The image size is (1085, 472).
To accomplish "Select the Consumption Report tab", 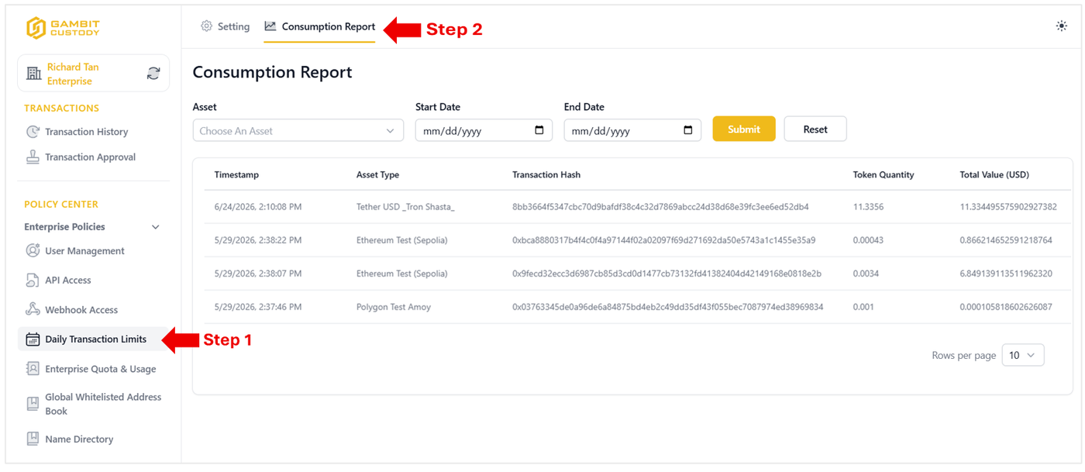I will 319,26.
